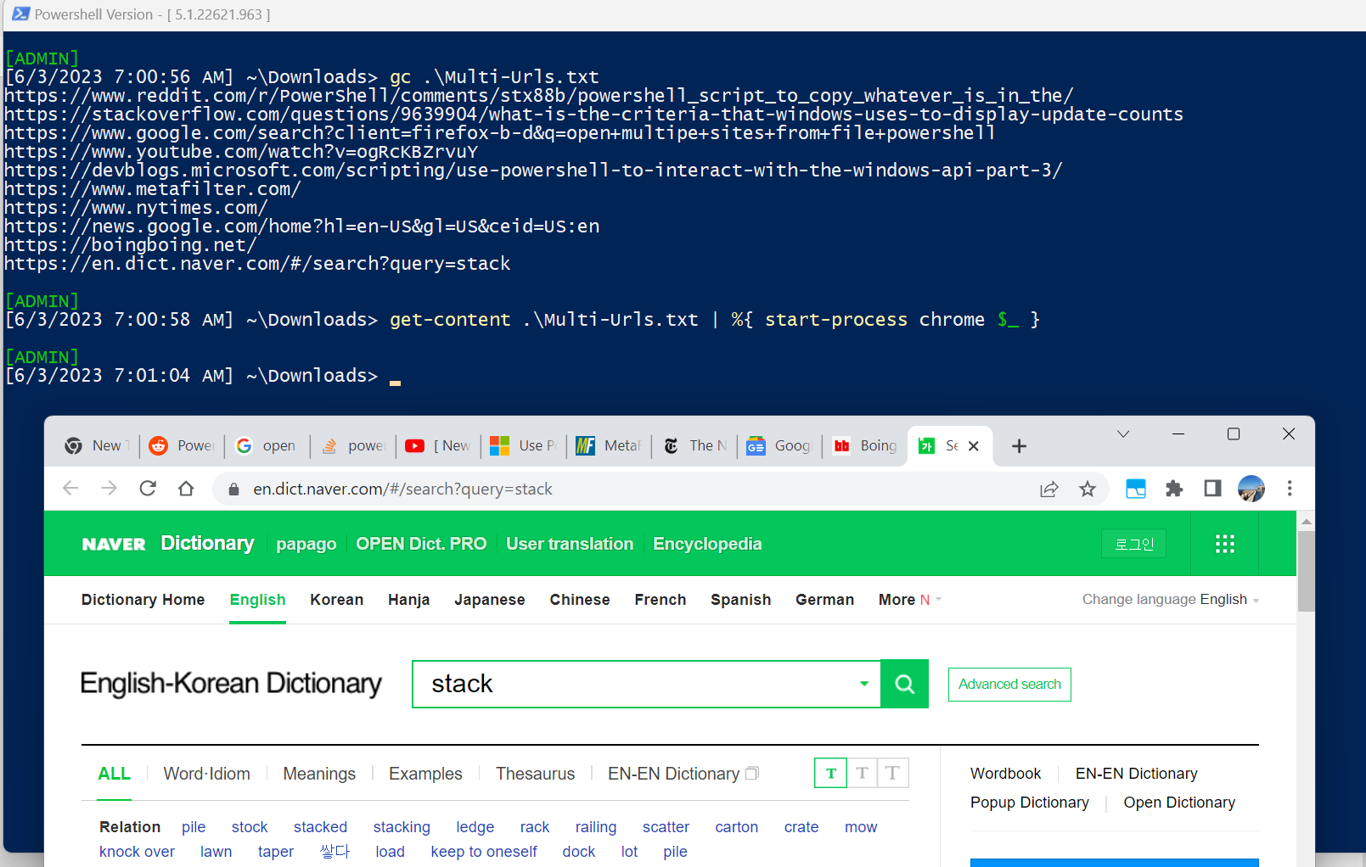Open the Naver services grid icon
This screenshot has width=1366, height=867.
(x=1225, y=544)
